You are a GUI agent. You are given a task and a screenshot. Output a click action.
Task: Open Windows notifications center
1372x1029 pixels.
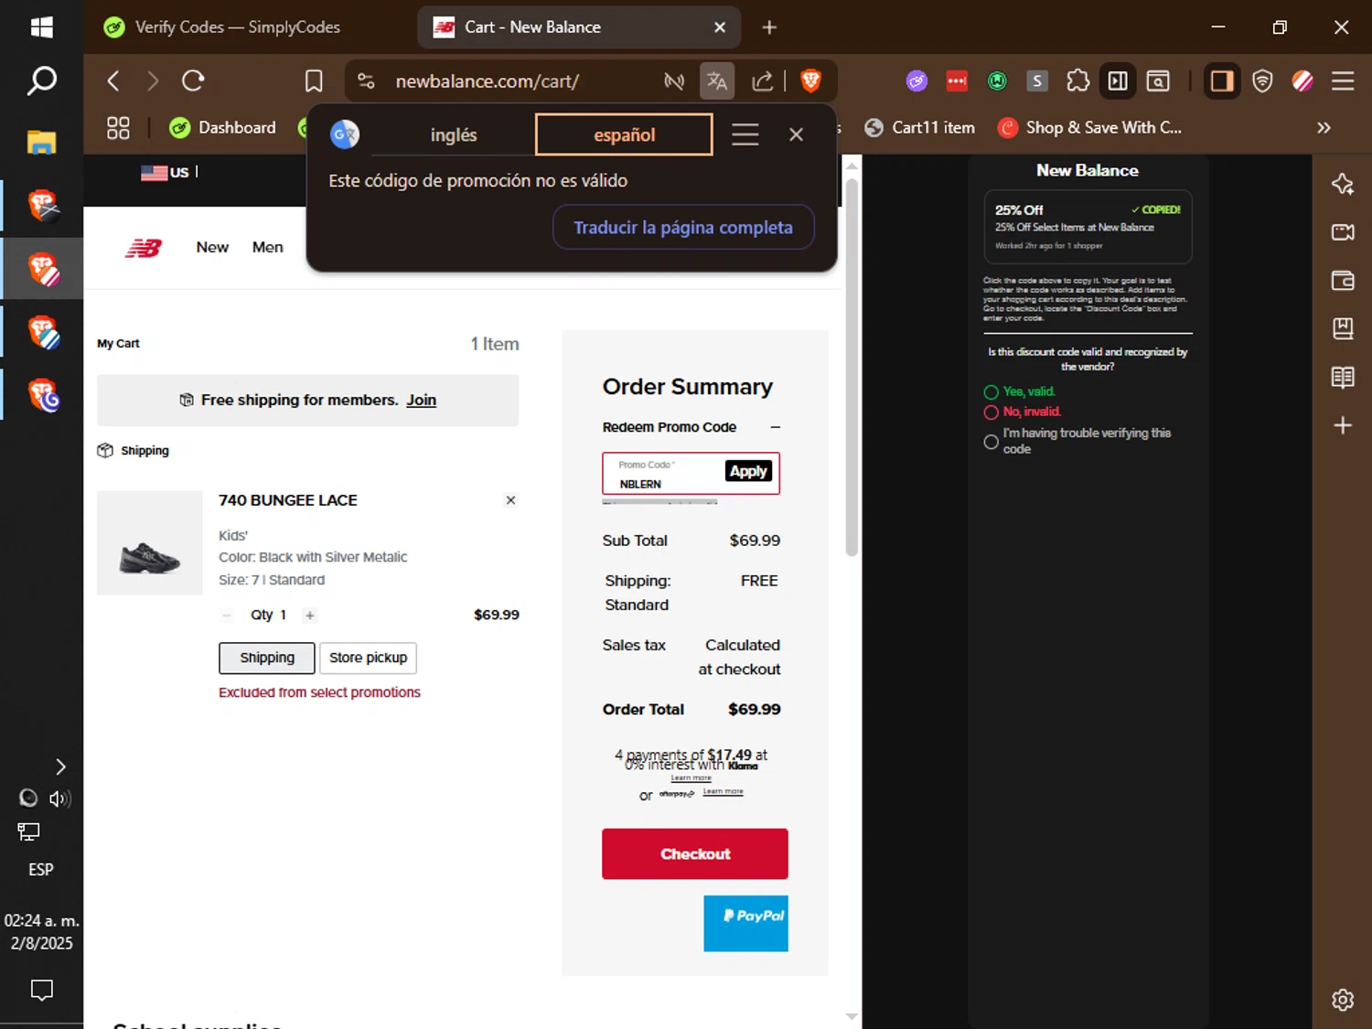coord(41,990)
